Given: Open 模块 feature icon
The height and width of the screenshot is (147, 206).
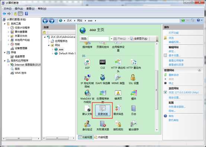Looking at the screenshot, I should 133,95.
